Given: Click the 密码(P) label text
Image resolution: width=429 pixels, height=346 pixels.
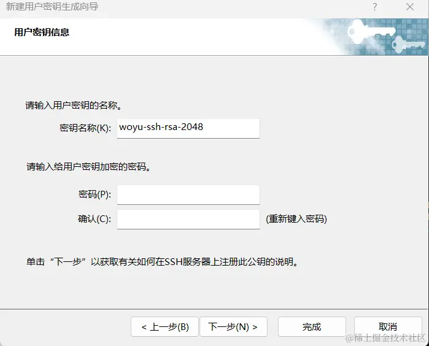Looking at the screenshot, I should [95, 194].
